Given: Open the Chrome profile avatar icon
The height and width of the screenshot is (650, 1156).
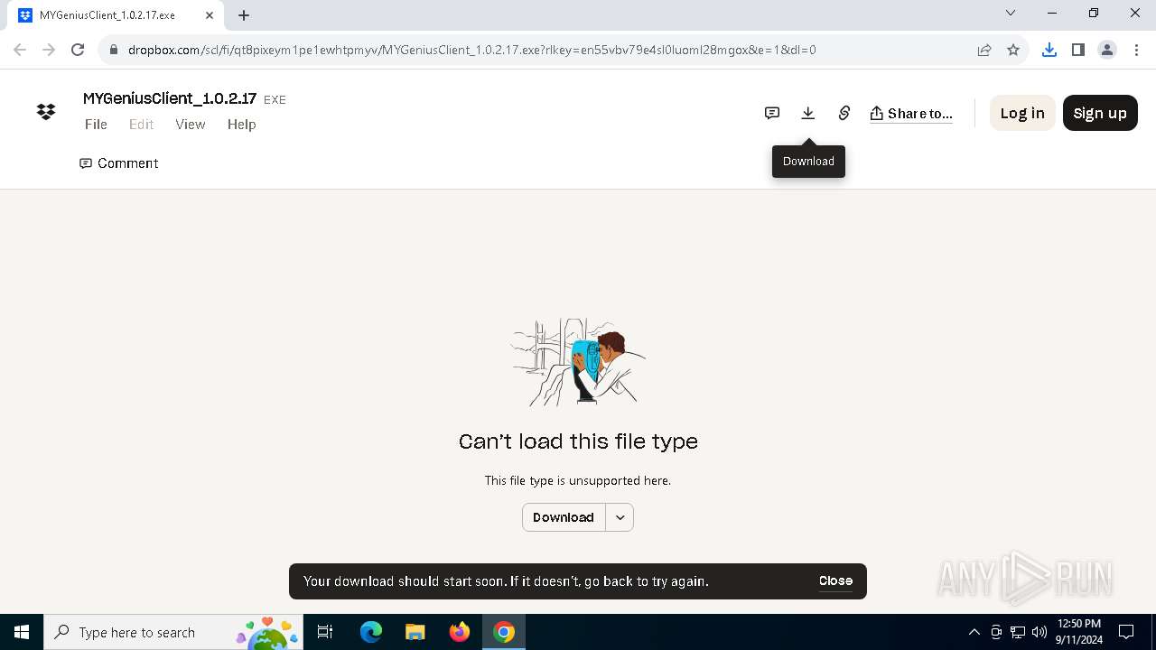Looking at the screenshot, I should pyautogui.click(x=1107, y=50).
